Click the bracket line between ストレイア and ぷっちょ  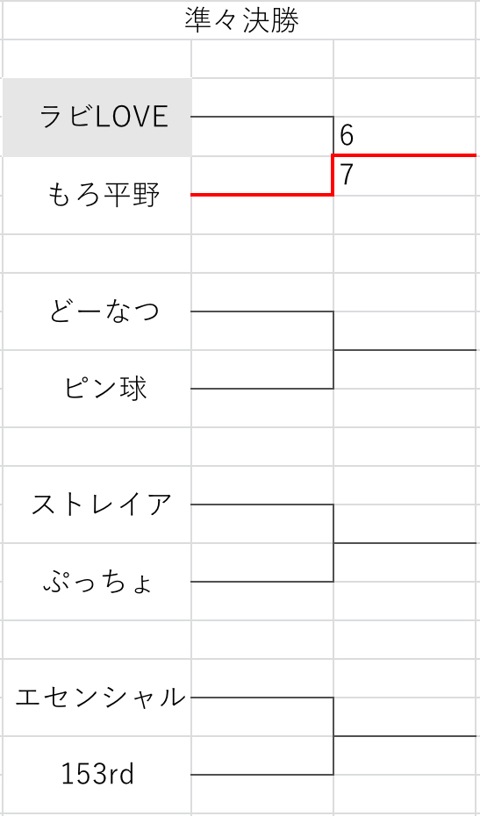point(333,543)
